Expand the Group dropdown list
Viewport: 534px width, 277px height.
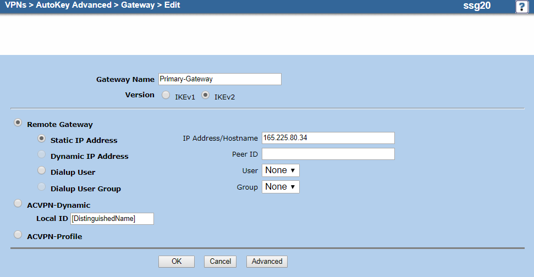[280, 187]
